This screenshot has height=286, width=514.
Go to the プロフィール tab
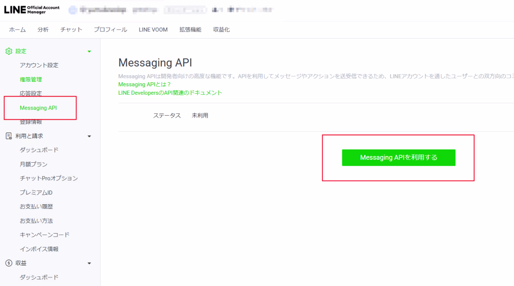(110, 30)
